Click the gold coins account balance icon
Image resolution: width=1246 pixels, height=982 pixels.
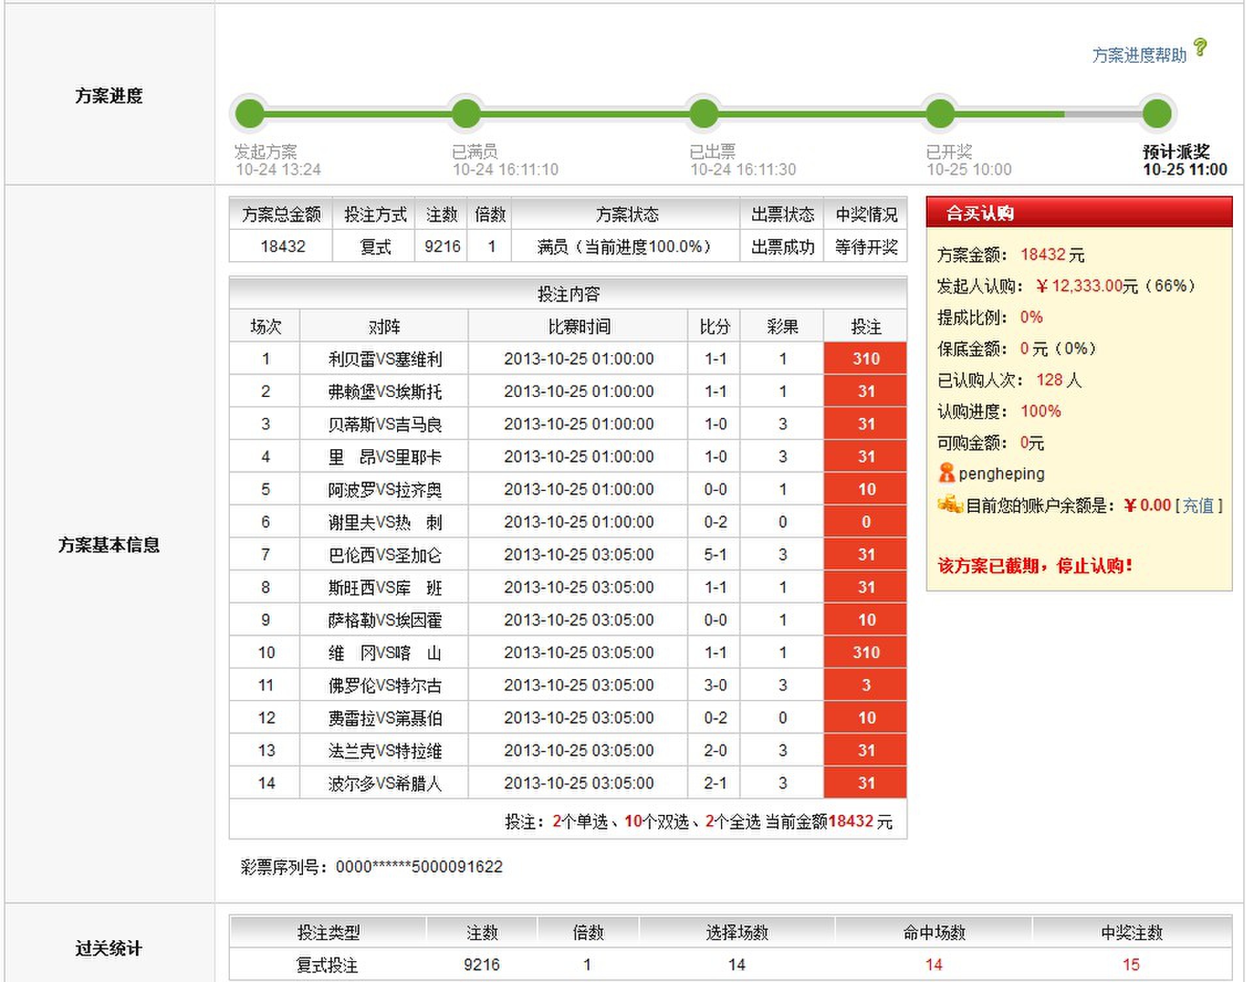[x=950, y=504]
